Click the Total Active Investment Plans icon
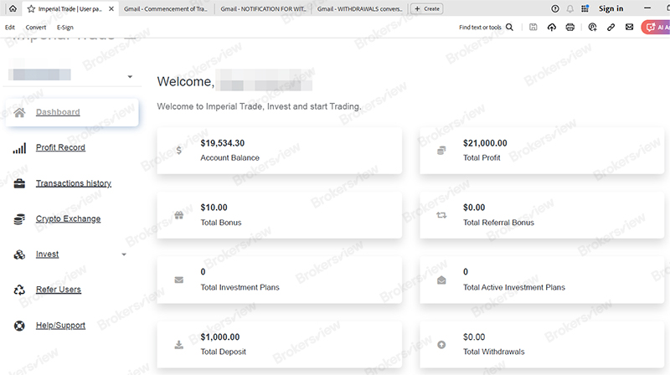The image size is (670, 375). (441, 280)
